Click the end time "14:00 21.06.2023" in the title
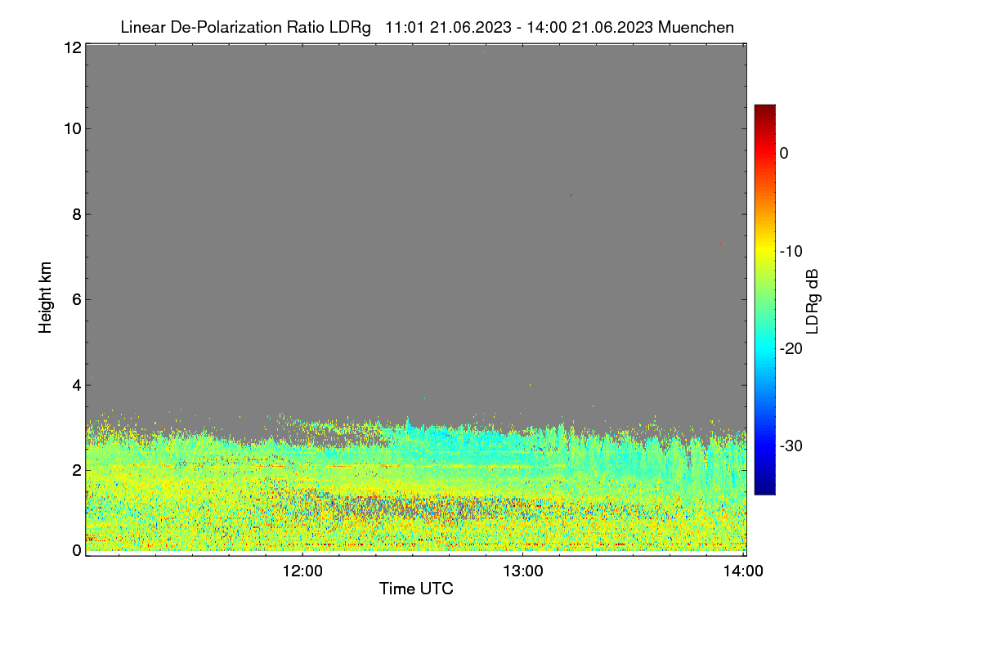 [591, 27]
